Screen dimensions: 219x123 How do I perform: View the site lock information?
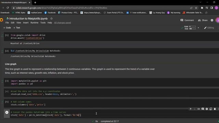(14, 8)
